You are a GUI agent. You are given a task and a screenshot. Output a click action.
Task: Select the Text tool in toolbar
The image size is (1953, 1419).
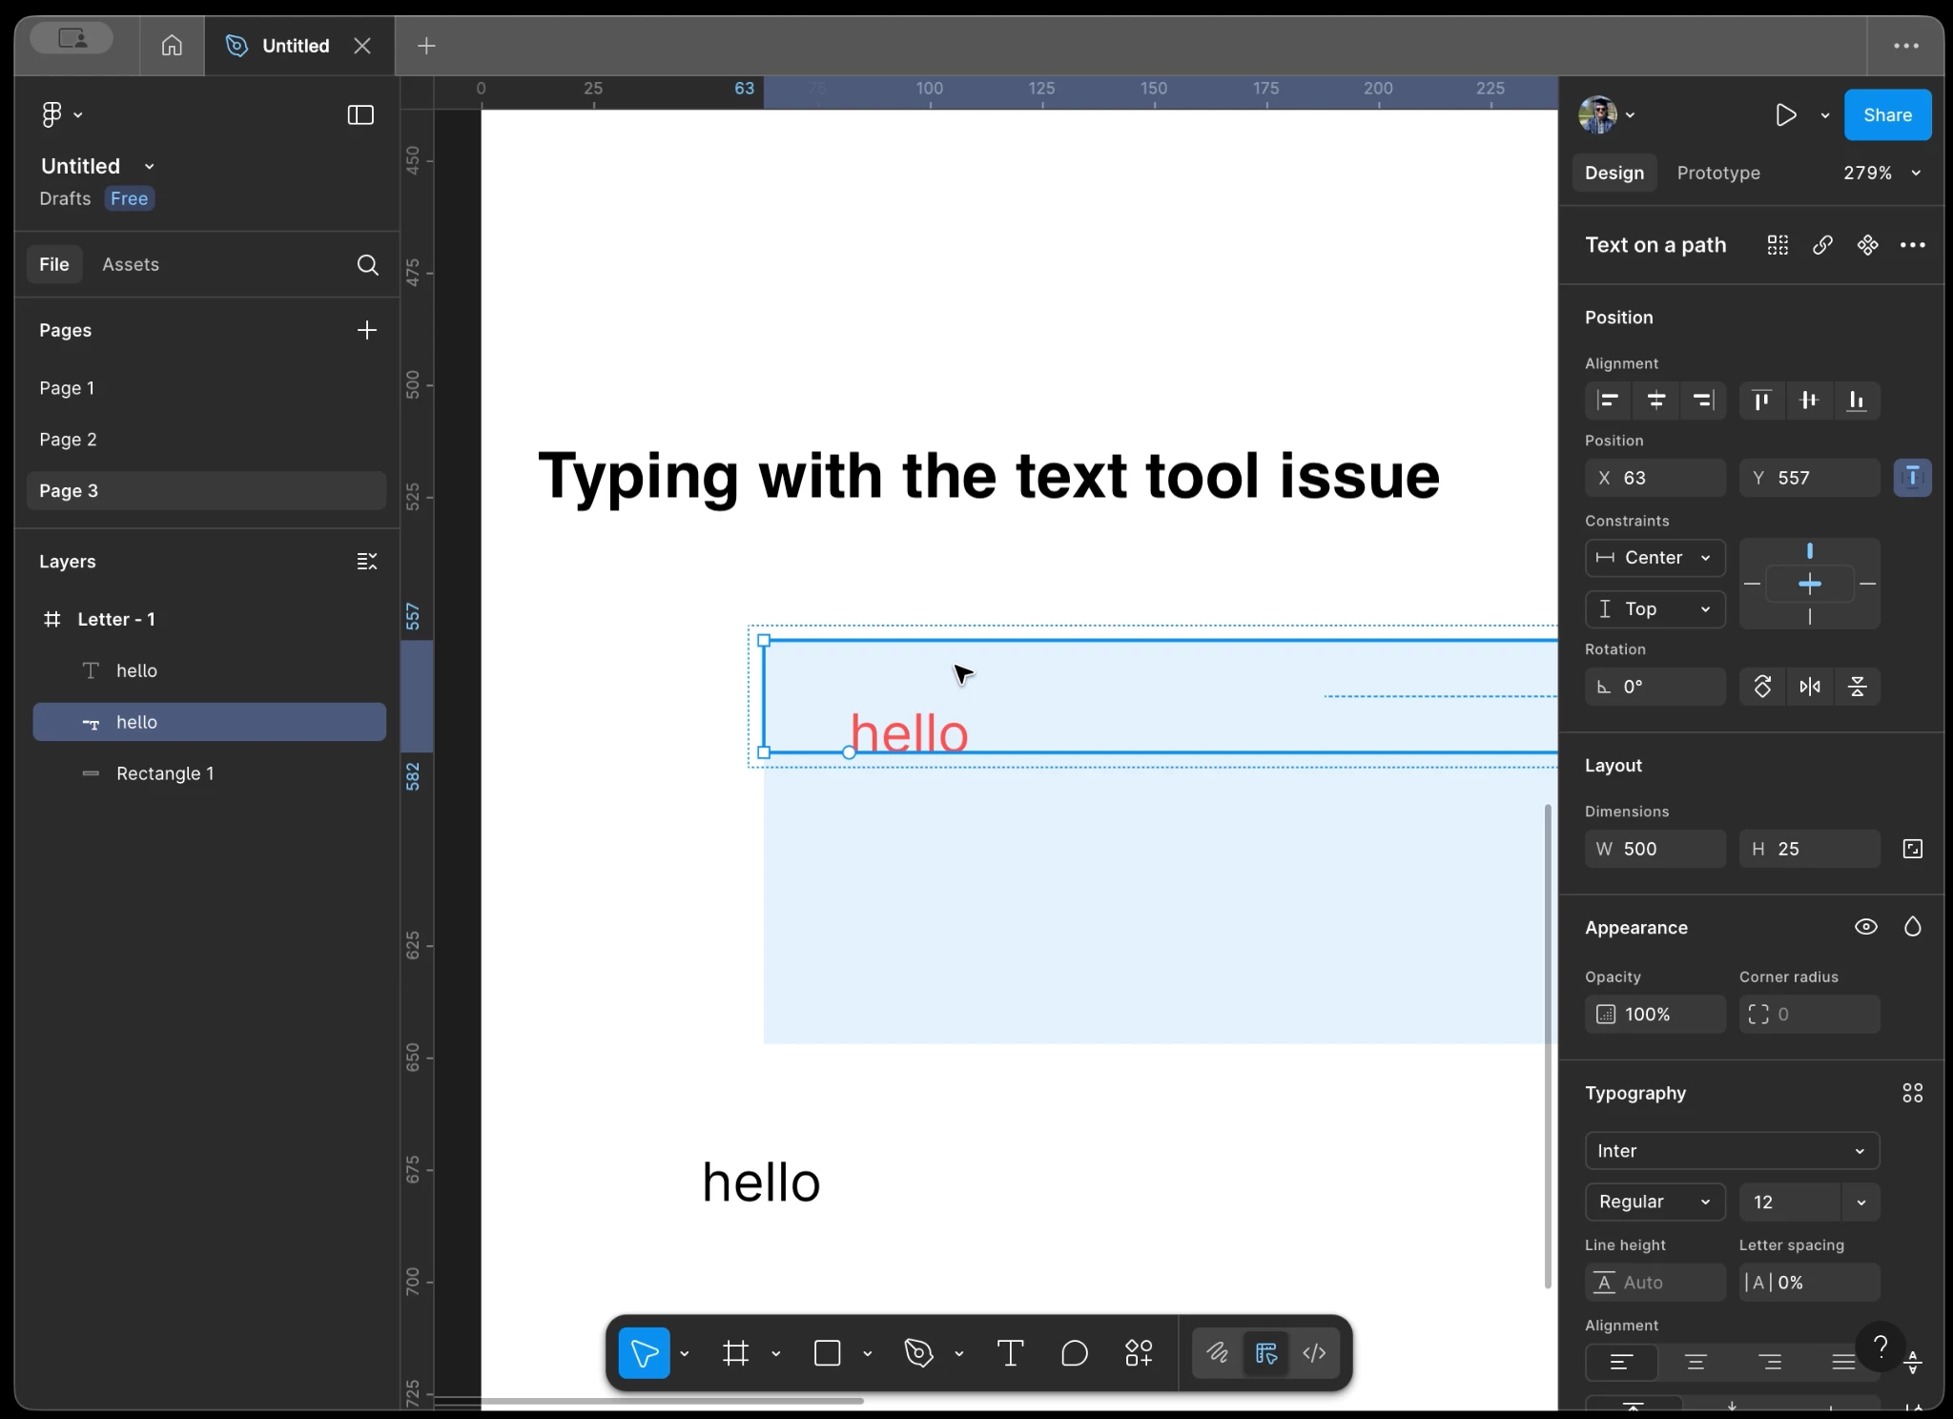point(1010,1352)
